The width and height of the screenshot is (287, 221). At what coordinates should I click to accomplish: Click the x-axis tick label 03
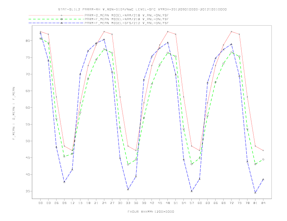pos(48,203)
